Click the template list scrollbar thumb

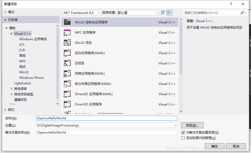[181, 48]
